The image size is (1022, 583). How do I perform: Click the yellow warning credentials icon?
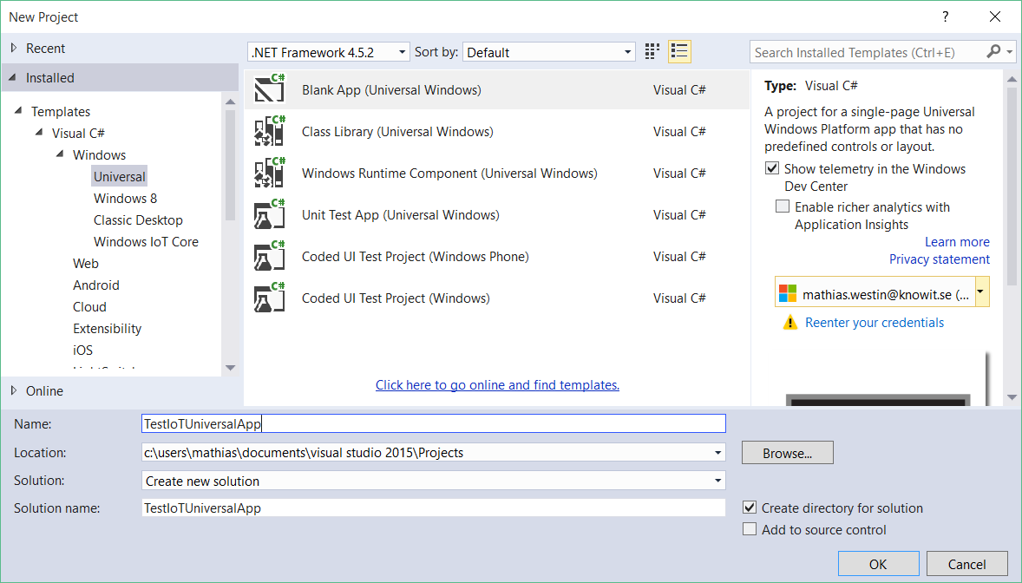tap(790, 322)
